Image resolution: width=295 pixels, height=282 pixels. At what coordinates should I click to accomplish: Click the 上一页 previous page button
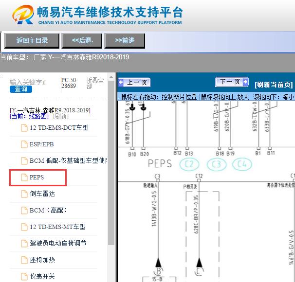point(134,82)
